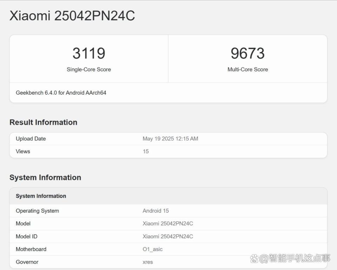Select the 9673 multi-core score number

247,53
